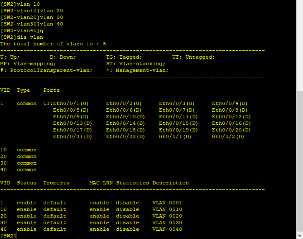303x239 pixels.
Task: Click the "MAC-LRN" column header
Action: click(101, 183)
